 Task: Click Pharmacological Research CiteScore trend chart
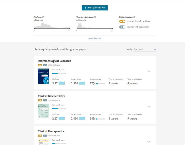(62, 83)
